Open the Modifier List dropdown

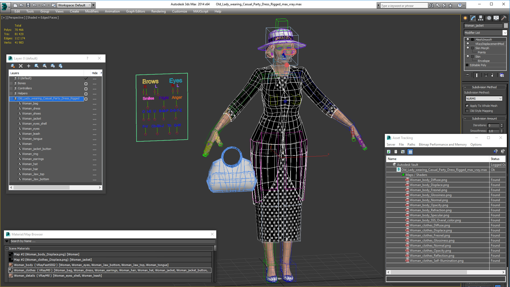click(x=505, y=33)
